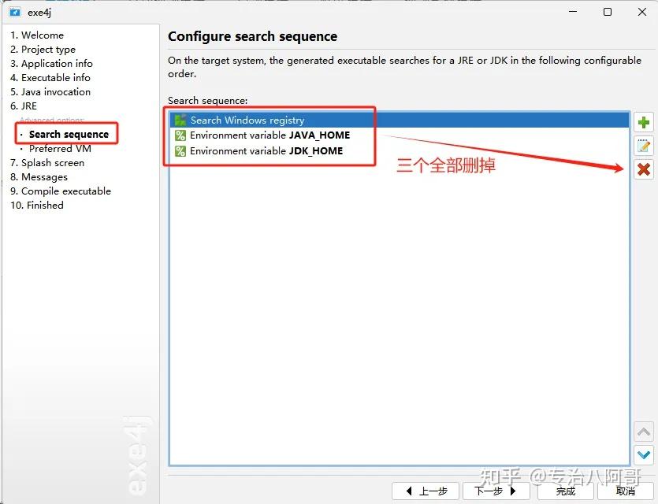658x504 pixels.
Task: Delete selected entry with red X icon
Action: click(x=644, y=169)
